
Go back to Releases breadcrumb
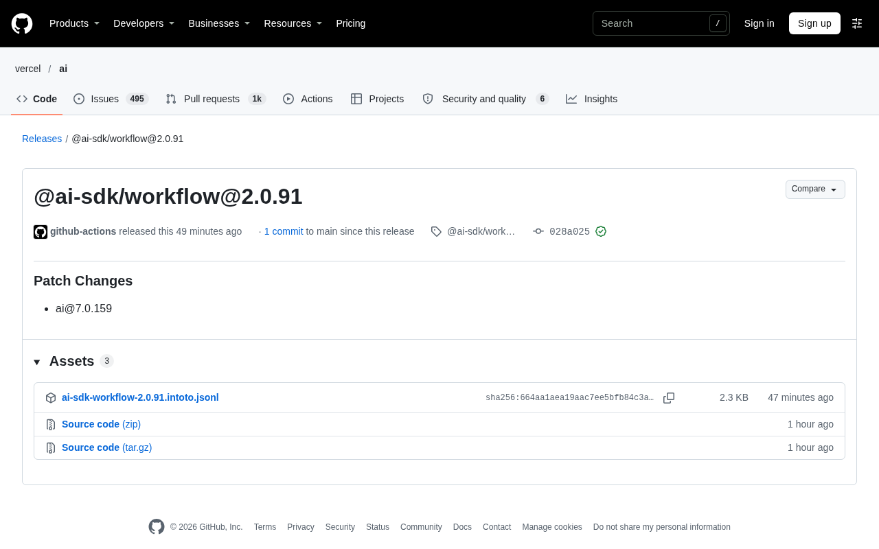click(42, 139)
